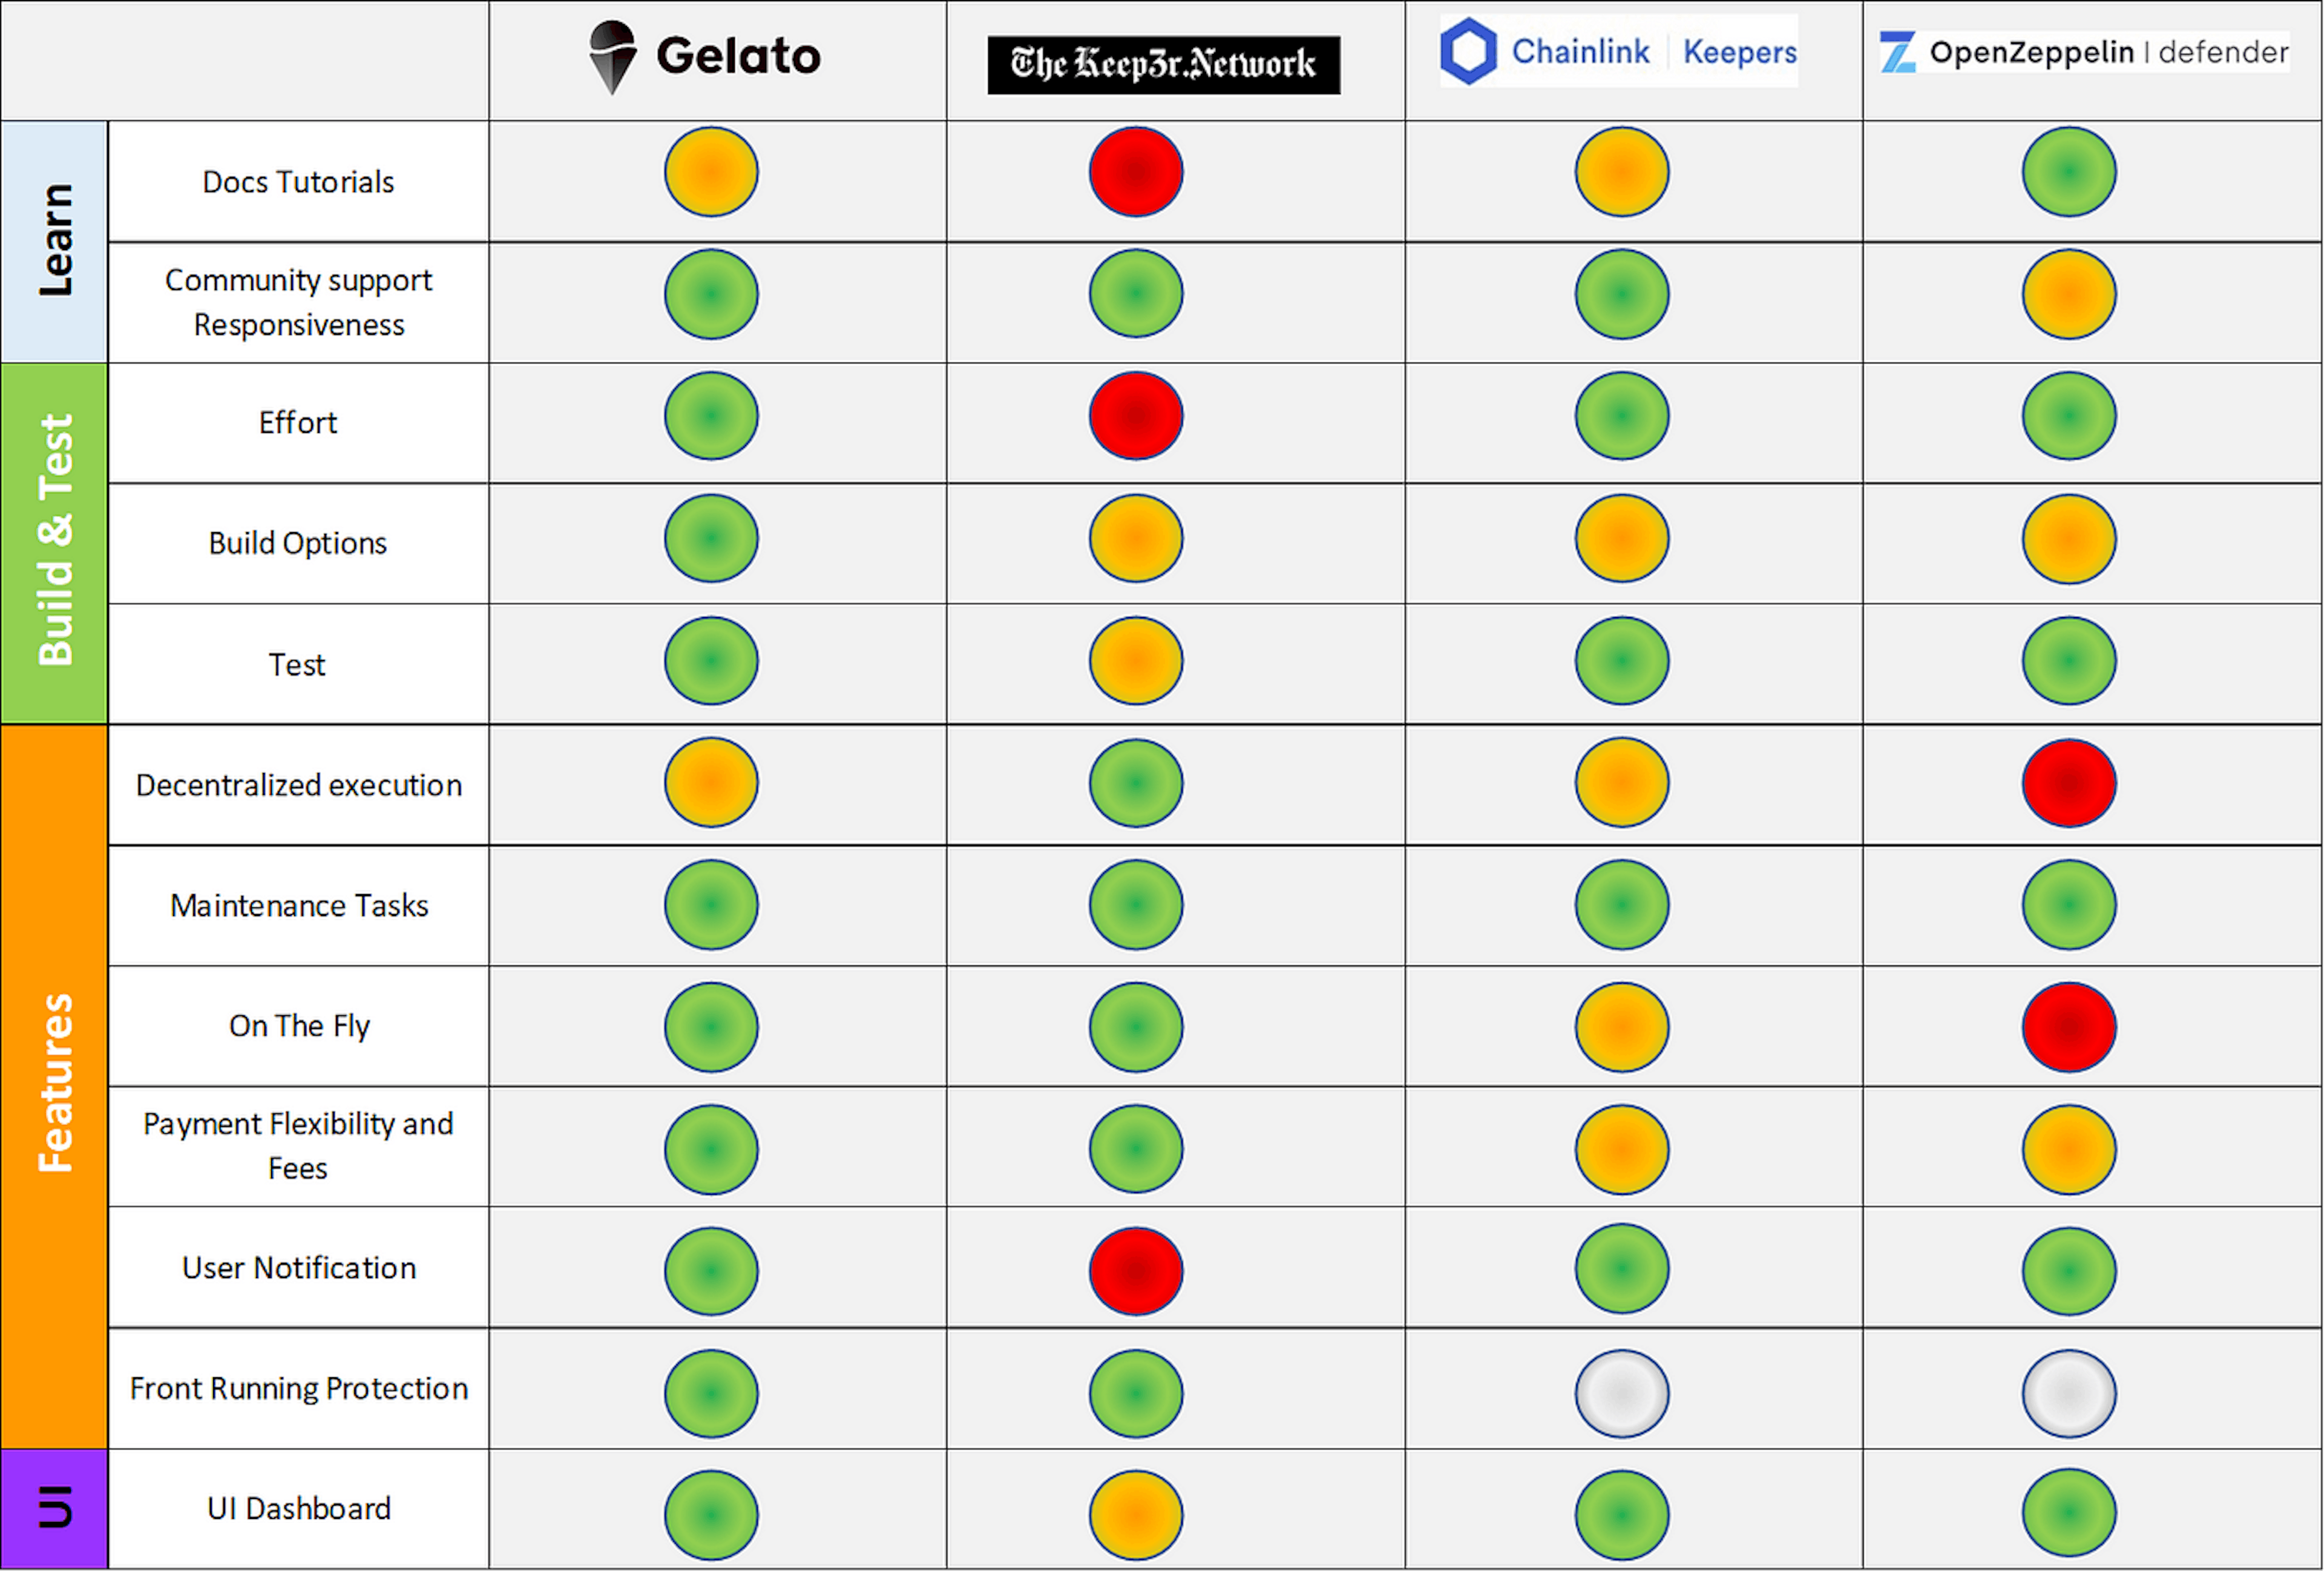
Task: Click the OpenZeppelin defender logo
Action: click(x=2084, y=52)
